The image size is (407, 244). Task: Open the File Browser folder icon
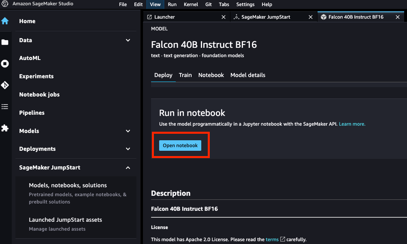(5, 42)
